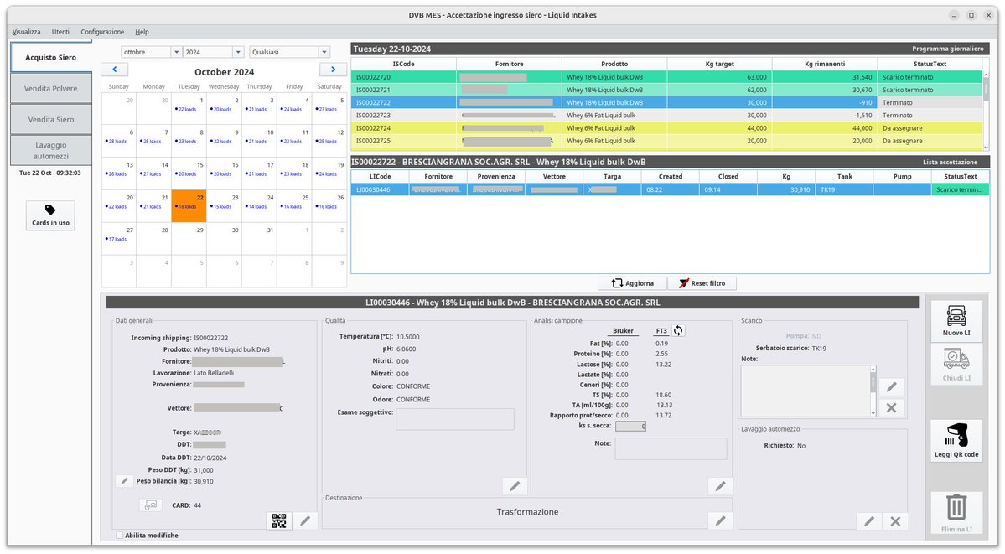Clear Scarico note with the X icon
Image resolution: width=1005 pixels, height=554 pixels.
pos(892,408)
